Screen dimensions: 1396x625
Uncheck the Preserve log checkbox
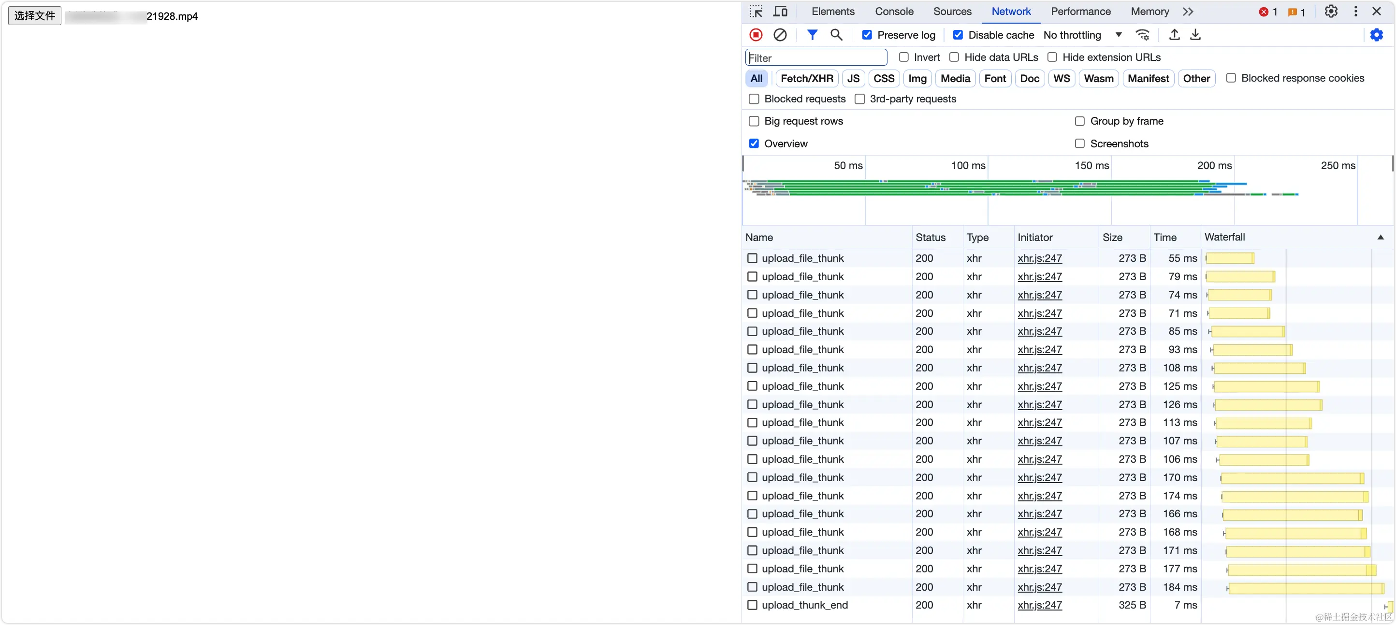point(867,35)
